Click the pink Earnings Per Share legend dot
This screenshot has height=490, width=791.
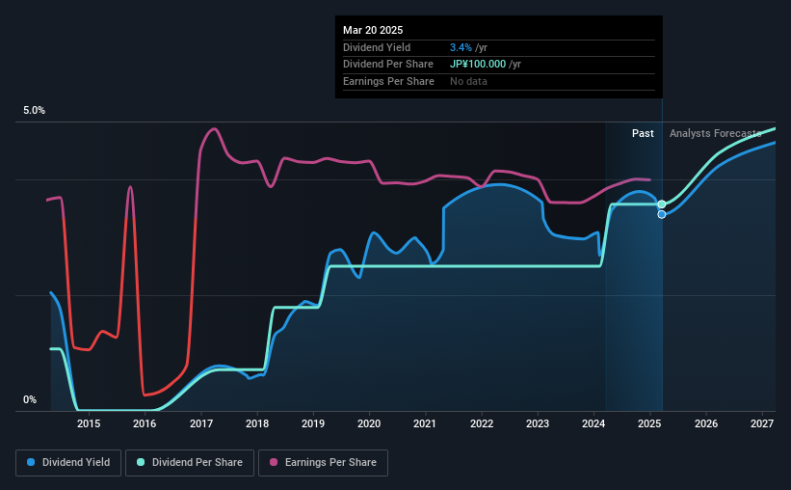pyautogui.click(x=274, y=462)
